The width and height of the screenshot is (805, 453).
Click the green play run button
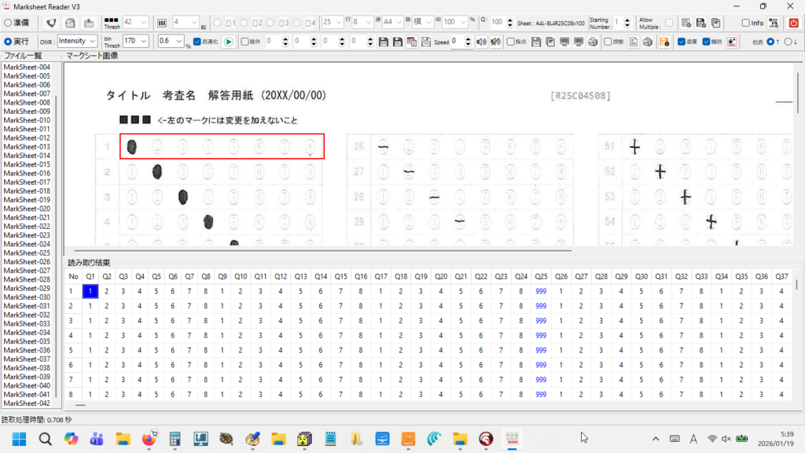228,41
